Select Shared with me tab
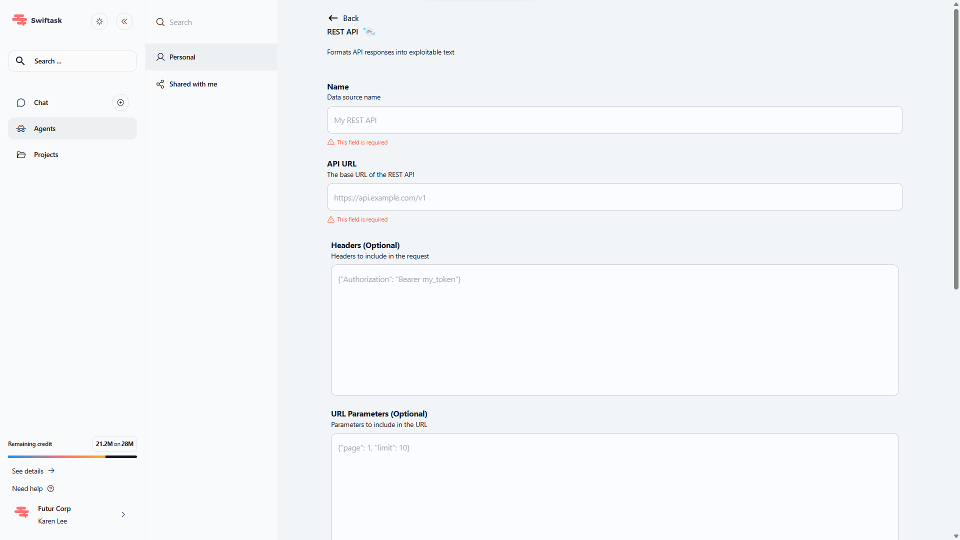 point(193,84)
